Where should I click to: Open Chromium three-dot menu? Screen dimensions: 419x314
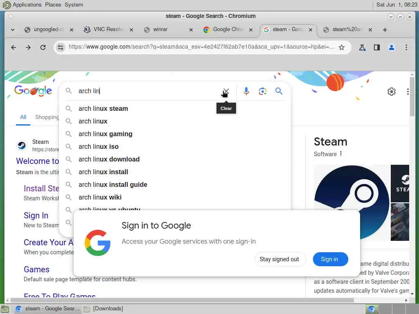[406, 47]
